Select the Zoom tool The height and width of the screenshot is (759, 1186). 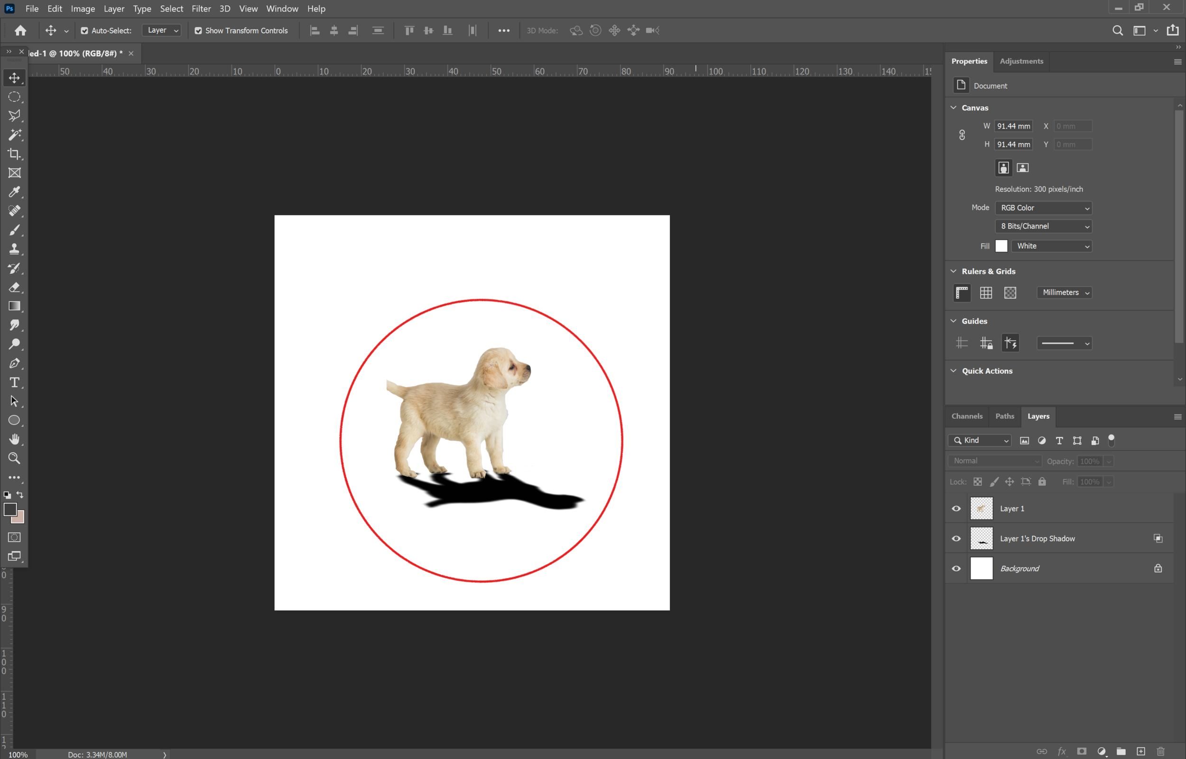(x=14, y=458)
